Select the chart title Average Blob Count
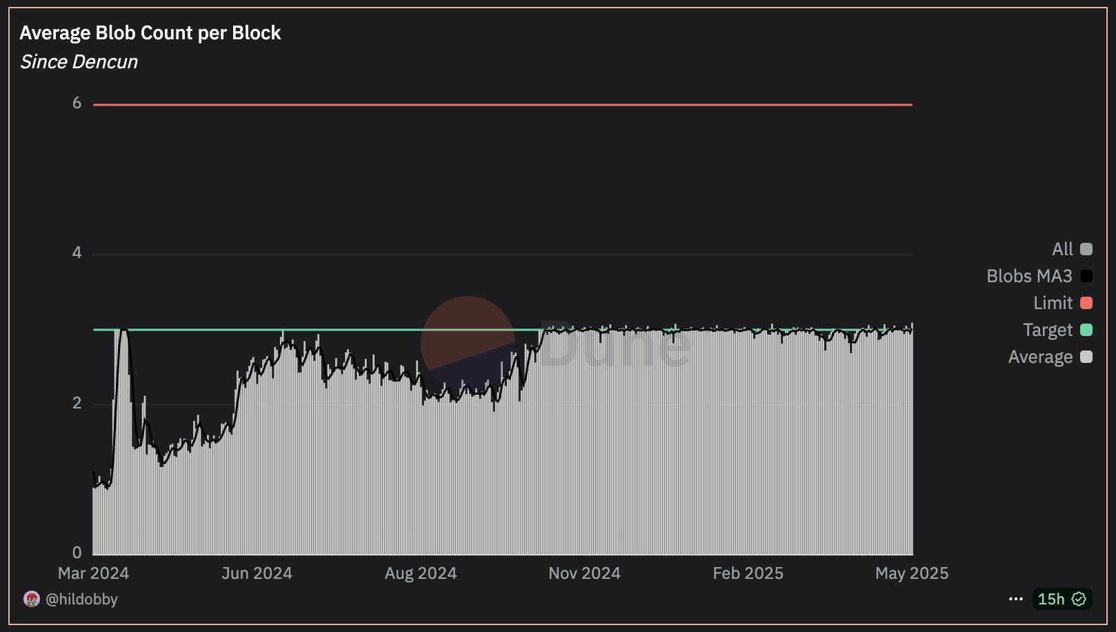 (150, 32)
